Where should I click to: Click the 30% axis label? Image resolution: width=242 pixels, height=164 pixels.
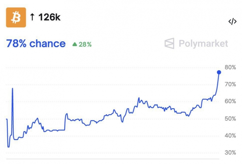point(230,153)
